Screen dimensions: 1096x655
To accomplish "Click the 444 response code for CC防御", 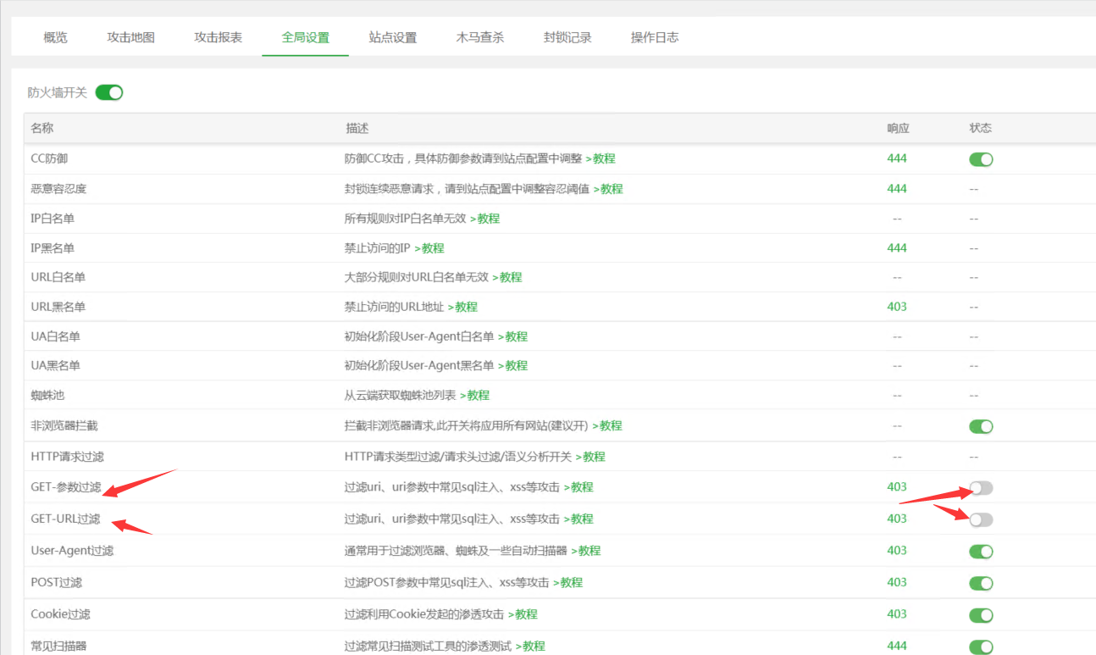I will [897, 158].
